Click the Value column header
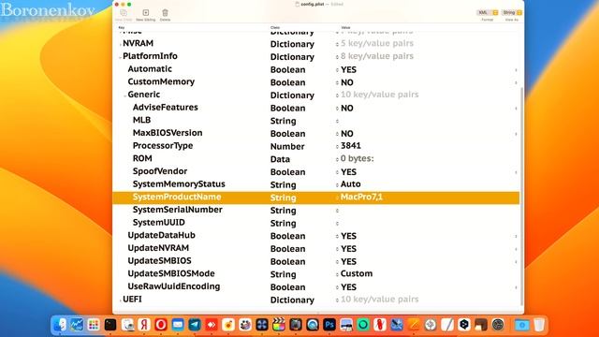The height and width of the screenshot is (337, 599). point(345,27)
